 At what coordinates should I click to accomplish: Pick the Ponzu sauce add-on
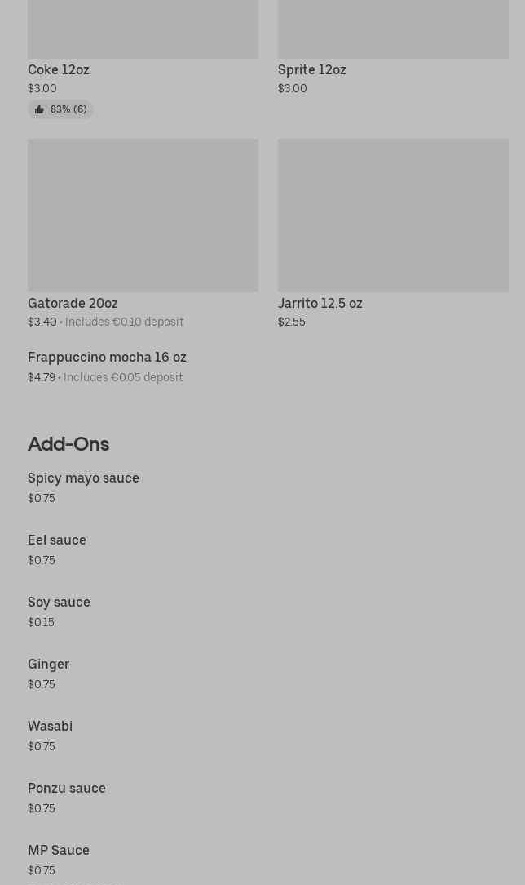67,789
